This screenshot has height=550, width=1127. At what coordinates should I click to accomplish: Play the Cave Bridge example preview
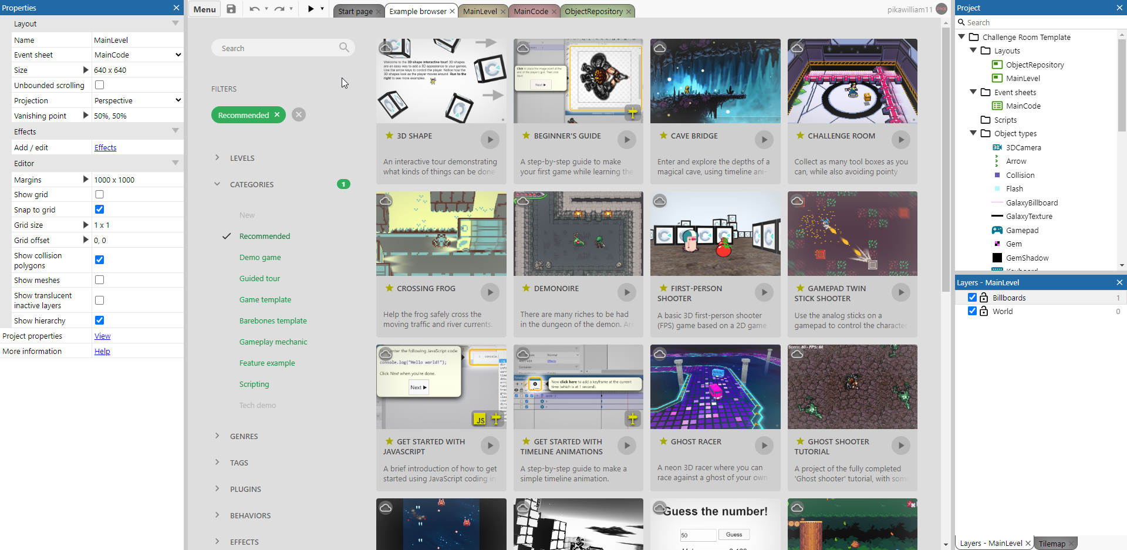click(764, 140)
